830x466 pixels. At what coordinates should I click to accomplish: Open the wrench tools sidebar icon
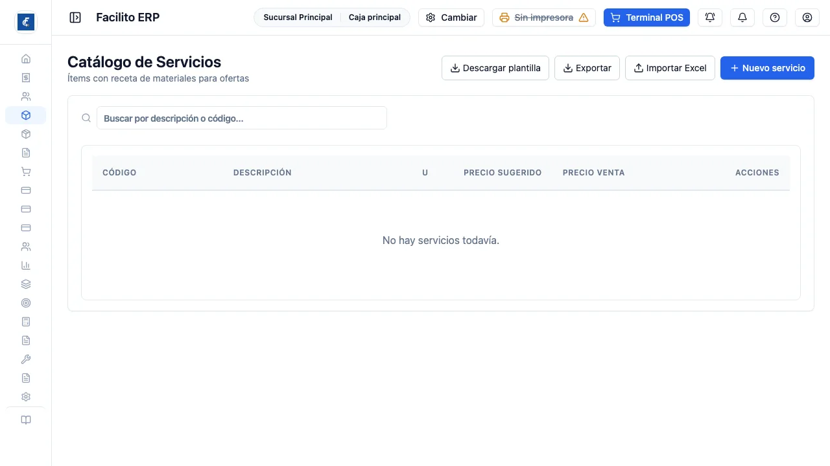[26, 359]
